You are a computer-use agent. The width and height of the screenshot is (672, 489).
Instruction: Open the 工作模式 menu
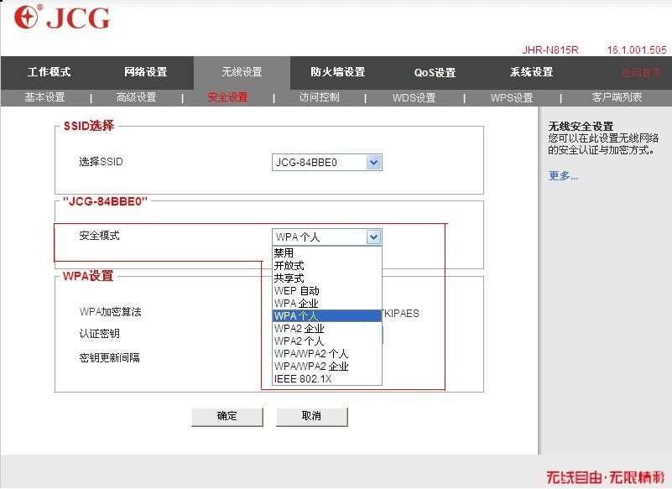(46, 73)
